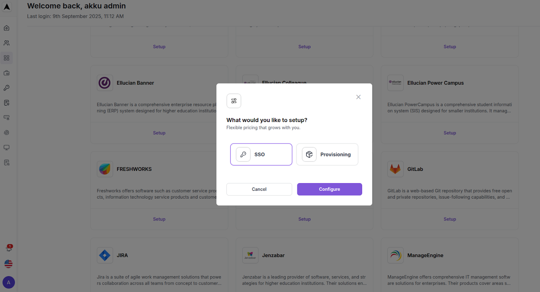Image resolution: width=540 pixels, height=292 pixels.
Task: Open the Home dashboard from the sidebar
Action: (6, 28)
